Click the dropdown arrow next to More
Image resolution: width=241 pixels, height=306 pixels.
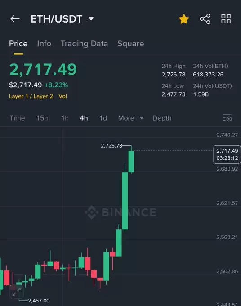tap(142, 118)
